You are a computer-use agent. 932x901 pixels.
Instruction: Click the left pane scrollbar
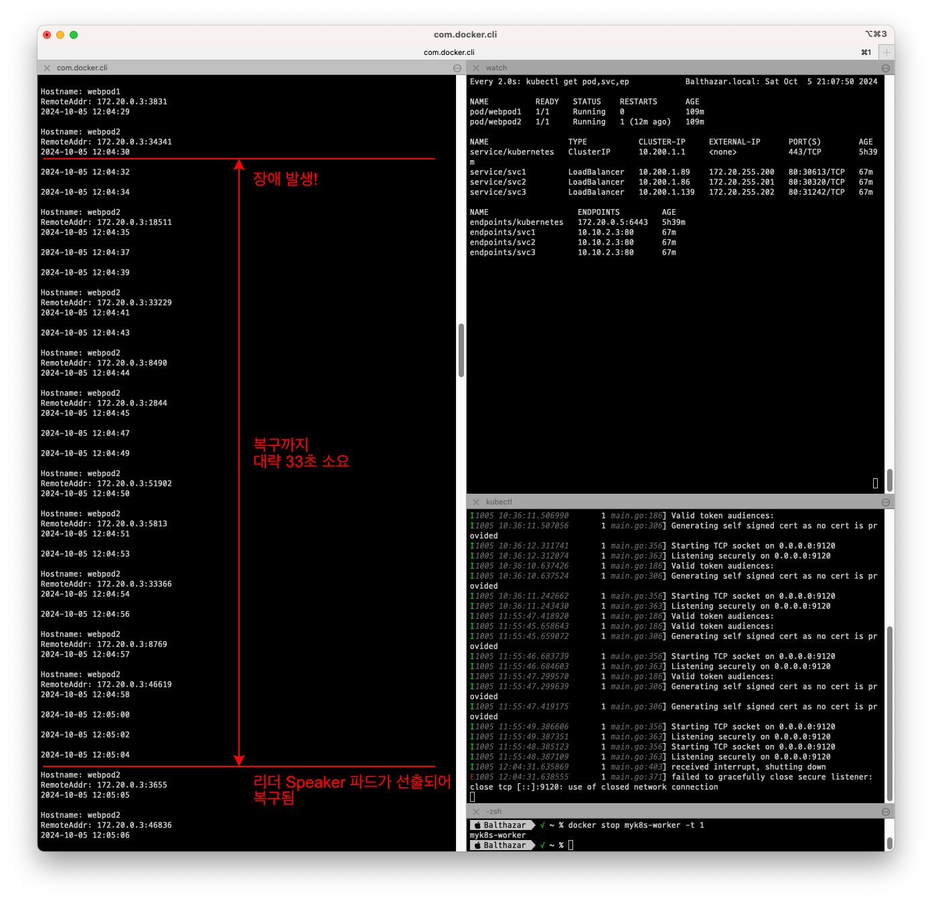click(461, 350)
